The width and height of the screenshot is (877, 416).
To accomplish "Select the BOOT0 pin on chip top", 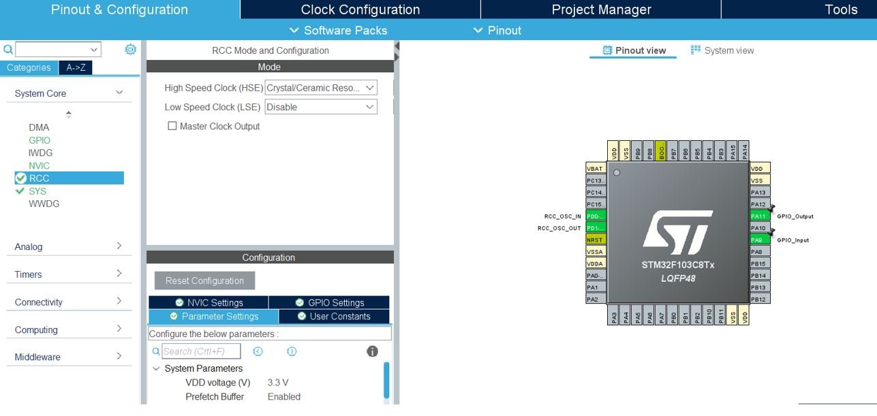I will click(660, 150).
